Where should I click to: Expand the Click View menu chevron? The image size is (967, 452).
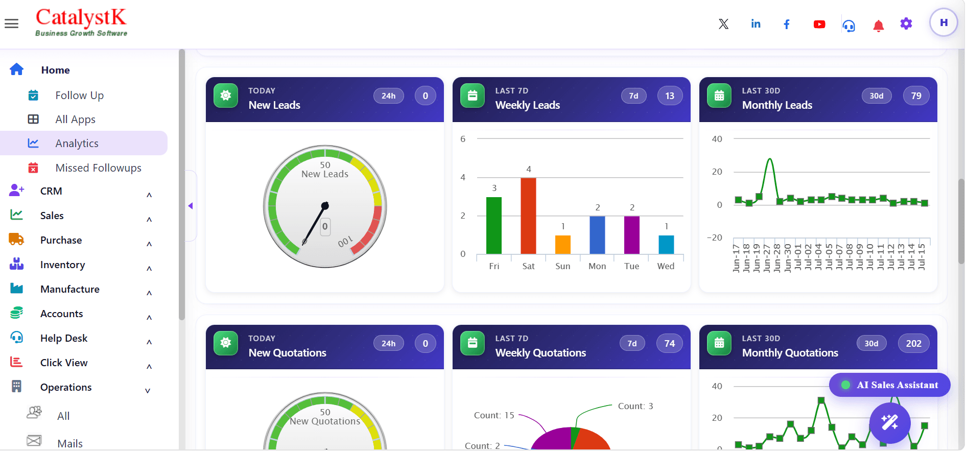coord(149,367)
